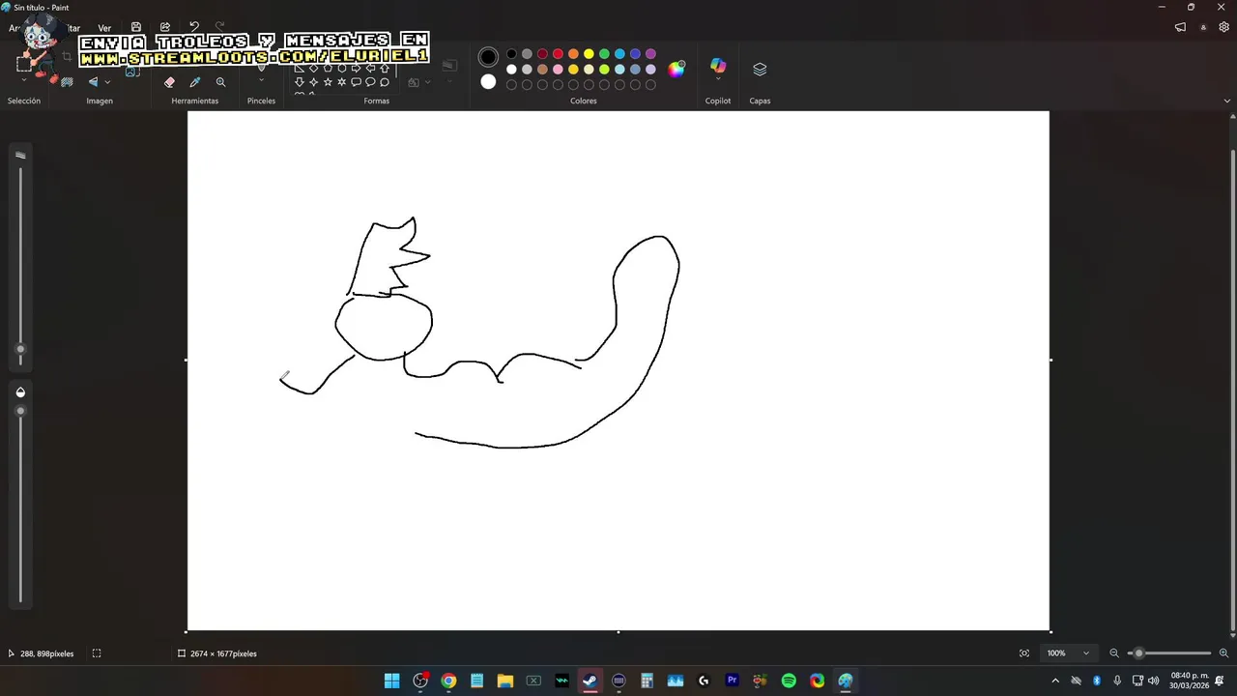Screen dimensions: 1237x696
Task: Expand the flip options dropdown arrow
Action: coord(107,82)
